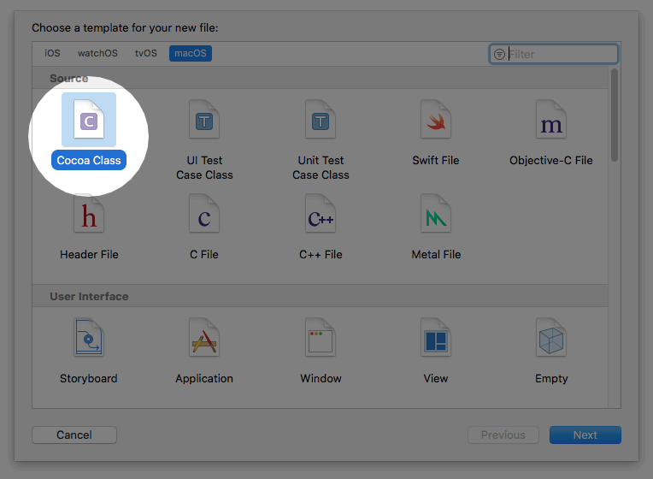Choose the C++ File template icon

tap(321, 216)
